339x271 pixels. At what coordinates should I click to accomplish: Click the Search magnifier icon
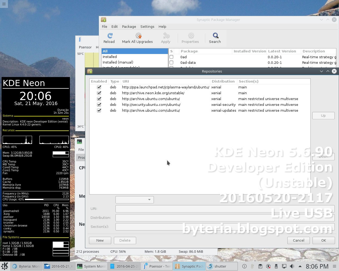pyautogui.click(x=215, y=38)
